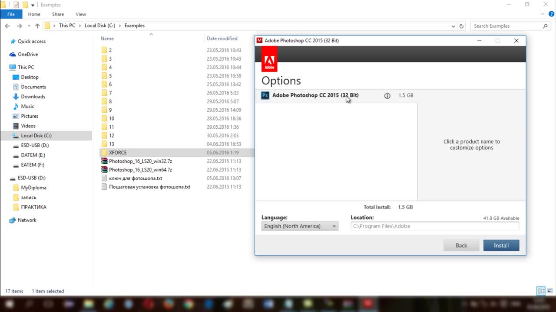Switch to the Share ribbon tab

pyautogui.click(x=58, y=14)
